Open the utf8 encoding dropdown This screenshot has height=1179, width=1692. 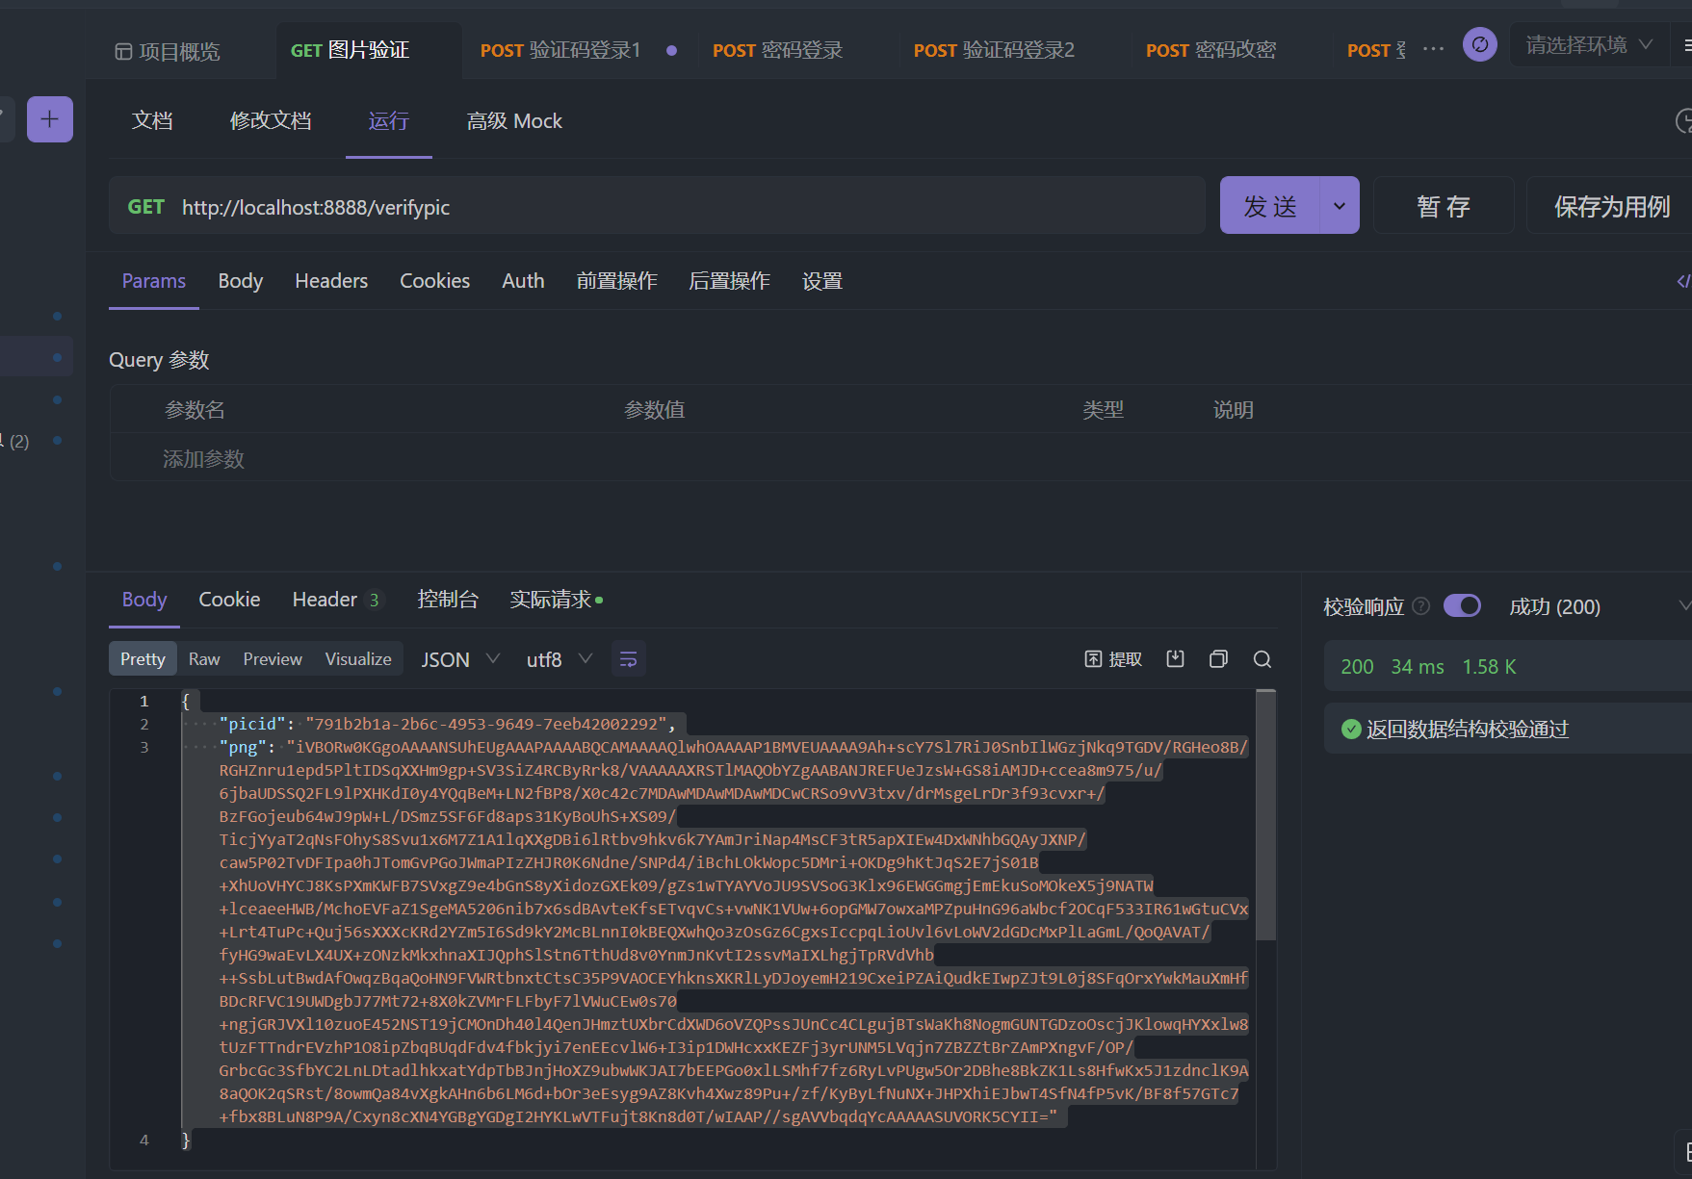(559, 659)
